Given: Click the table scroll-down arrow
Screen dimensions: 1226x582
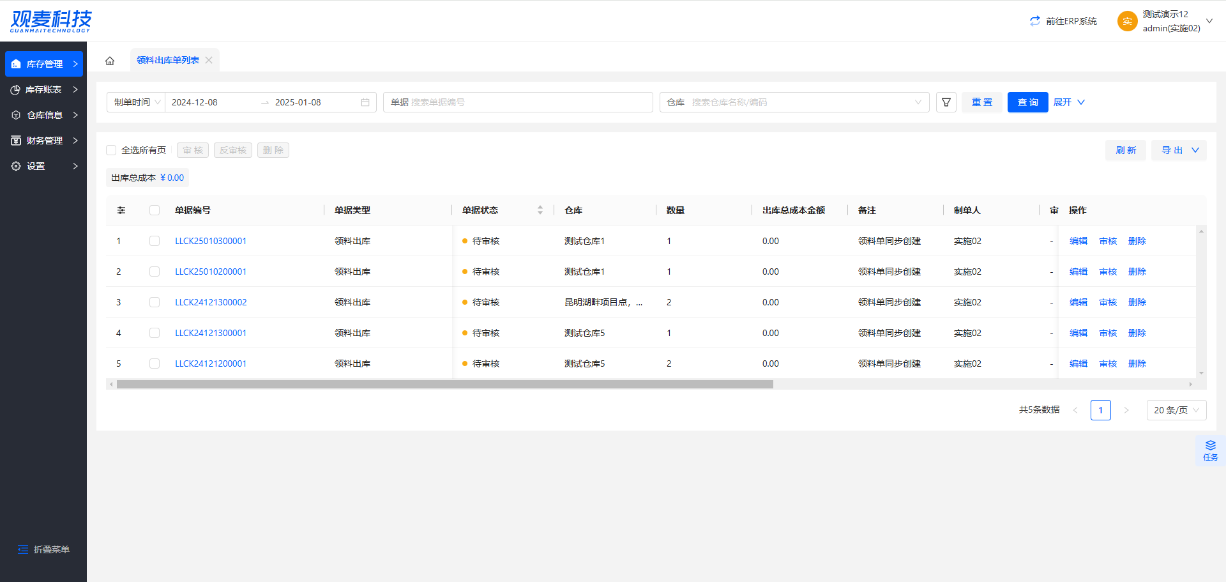Looking at the screenshot, I should 1201,373.
